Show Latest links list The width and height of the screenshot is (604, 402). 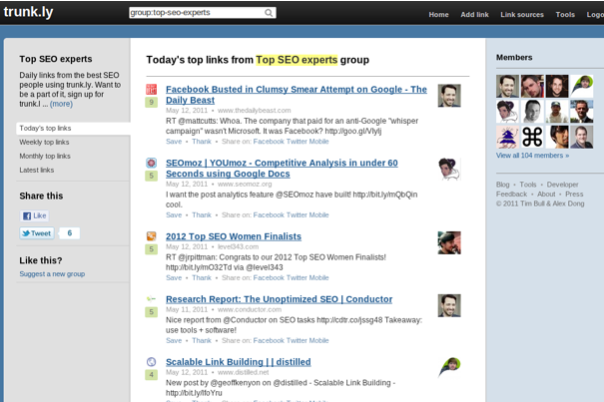coord(37,170)
